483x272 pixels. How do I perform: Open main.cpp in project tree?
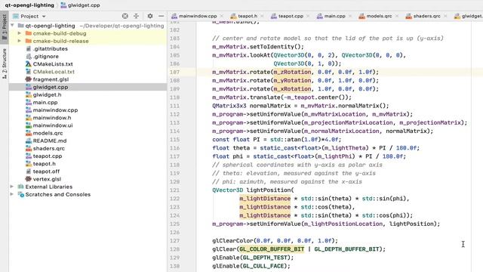tap(45, 103)
